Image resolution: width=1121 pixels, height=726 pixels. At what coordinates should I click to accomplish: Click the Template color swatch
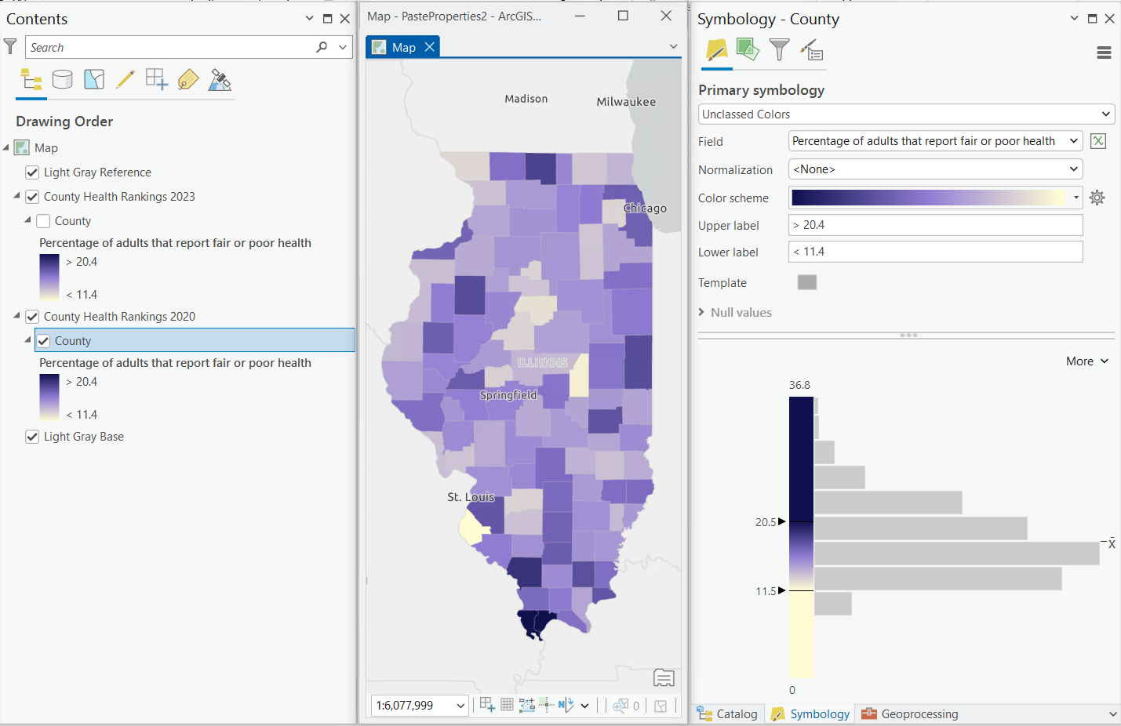[806, 282]
